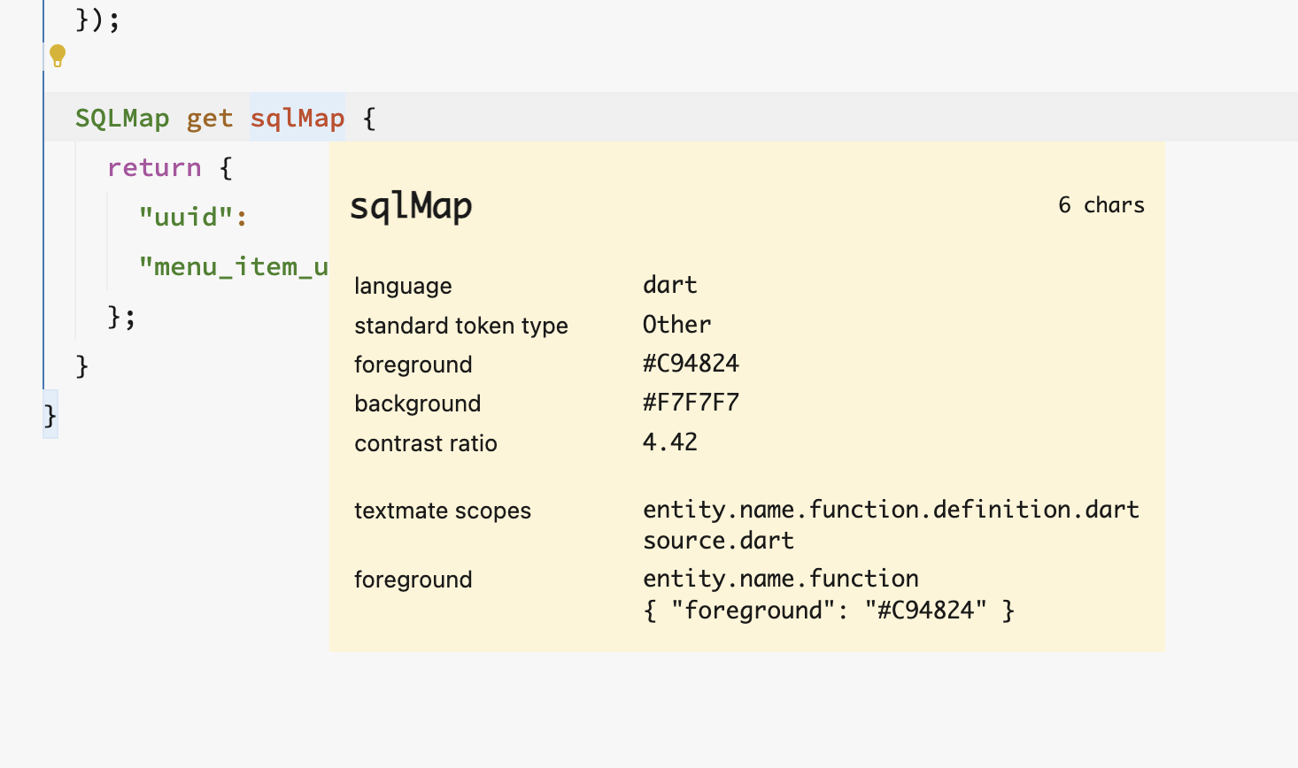Select the 'standard token type' label
1298x768 pixels.
pos(461,326)
